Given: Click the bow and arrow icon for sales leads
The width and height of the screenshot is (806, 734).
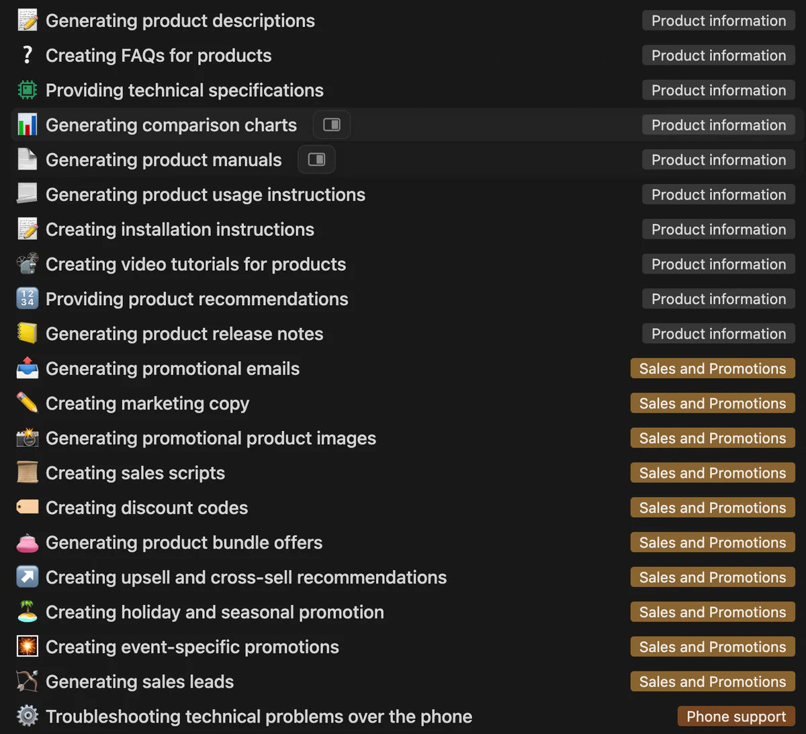Looking at the screenshot, I should coord(28,682).
